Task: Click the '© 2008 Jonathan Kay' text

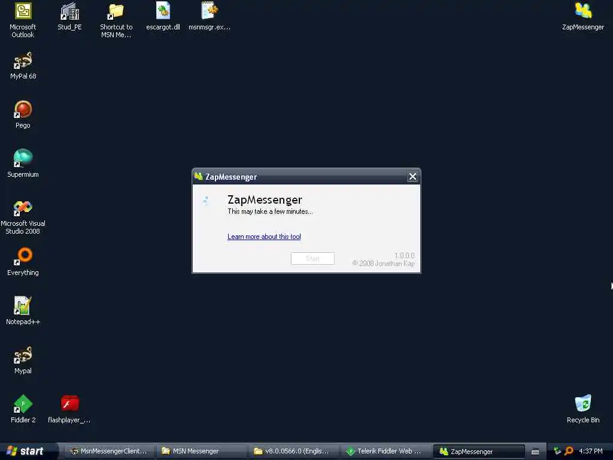Action: 383,264
